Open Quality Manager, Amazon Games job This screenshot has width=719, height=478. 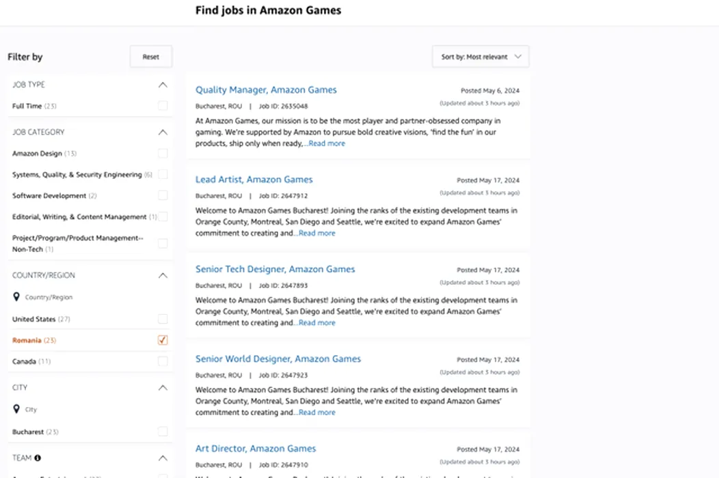tap(266, 90)
